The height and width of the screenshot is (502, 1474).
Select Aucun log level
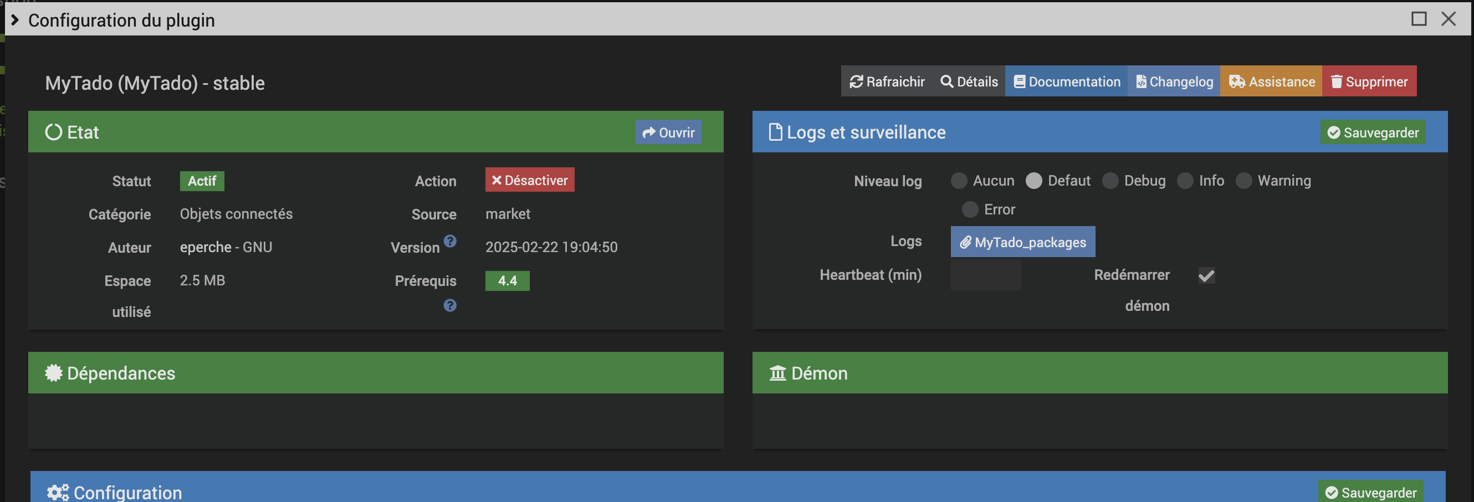click(x=959, y=181)
